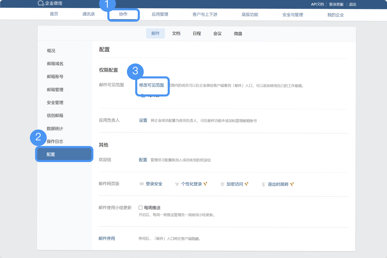
Task: Click 退出 to log out
Action: pos(352,4)
